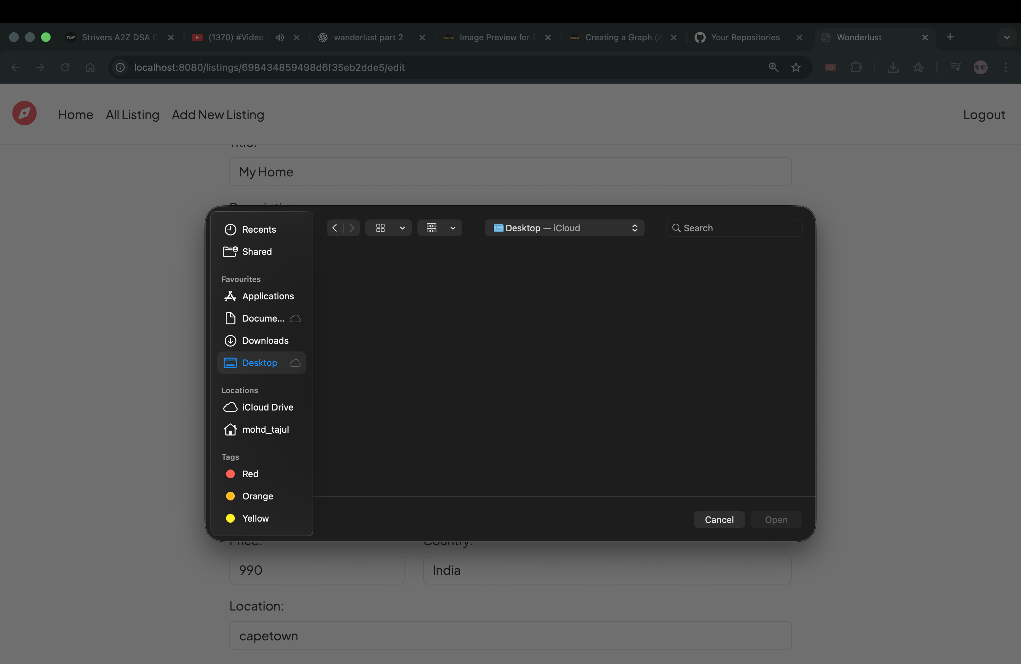Image resolution: width=1021 pixels, height=664 pixels.
Task: Open browser downloads
Action: pos(893,67)
